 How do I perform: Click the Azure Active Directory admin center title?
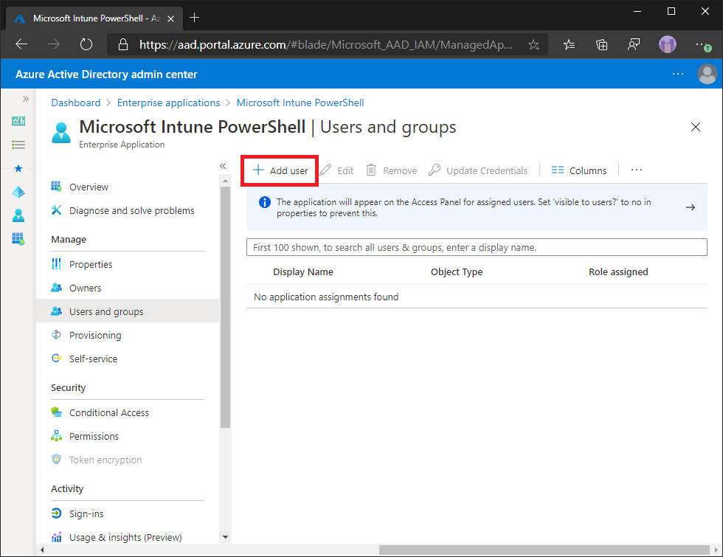[x=106, y=75]
